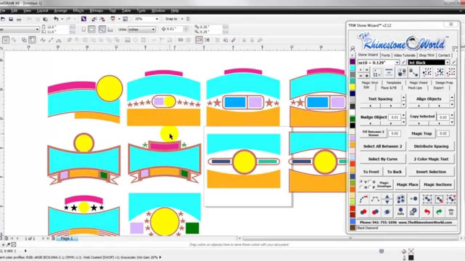Click the curved path stone icon
465x261 pixels.
[x=364, y=199]
